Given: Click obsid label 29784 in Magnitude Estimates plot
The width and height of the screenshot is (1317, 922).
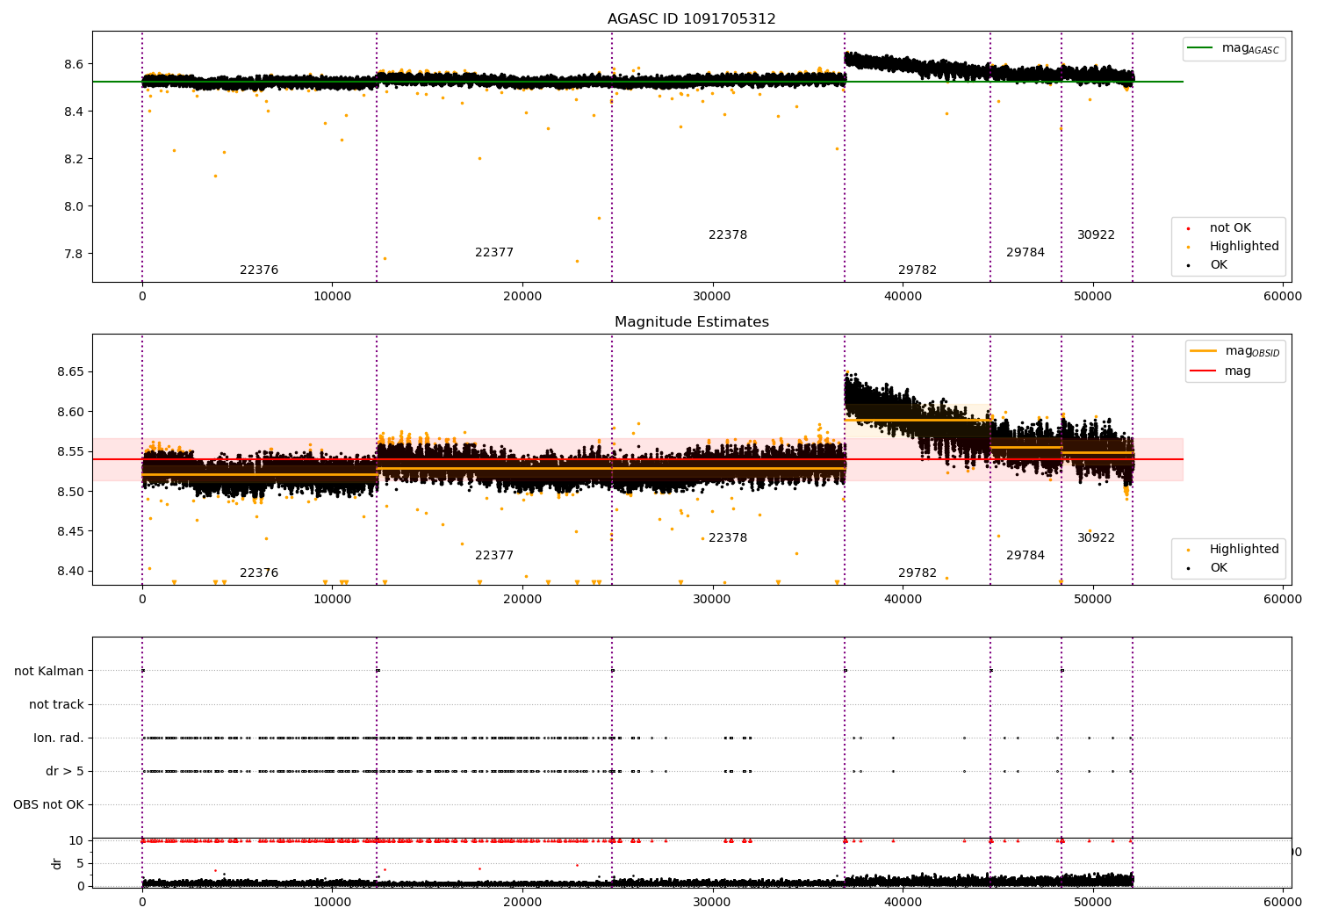Looking at the screenshot, I should [x=1026, y=556].
